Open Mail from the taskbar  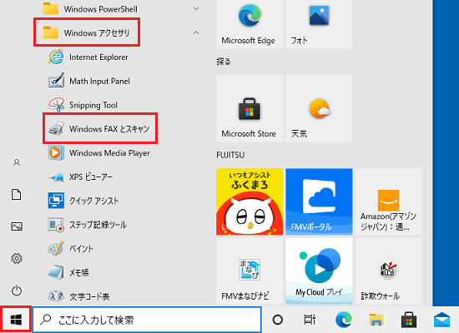click(x=441, y=320)
